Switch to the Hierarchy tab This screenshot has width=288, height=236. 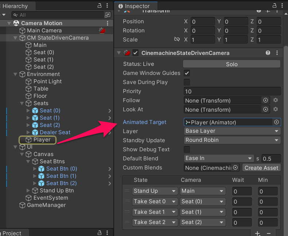coord(15,6)
